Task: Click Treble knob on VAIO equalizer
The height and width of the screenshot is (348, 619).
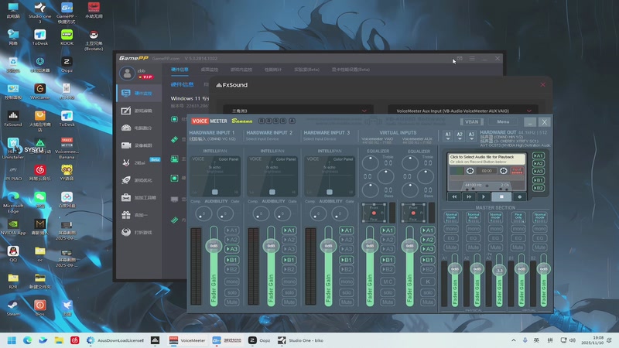Action: [371, 163]
